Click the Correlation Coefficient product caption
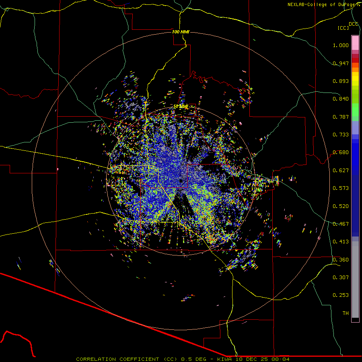The image size is (362, 362). point(183,359)
